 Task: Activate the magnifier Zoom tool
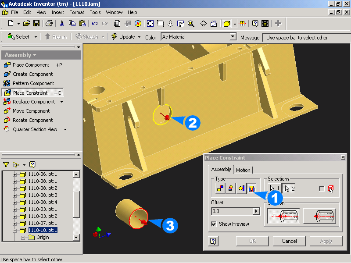coord(191,23)
